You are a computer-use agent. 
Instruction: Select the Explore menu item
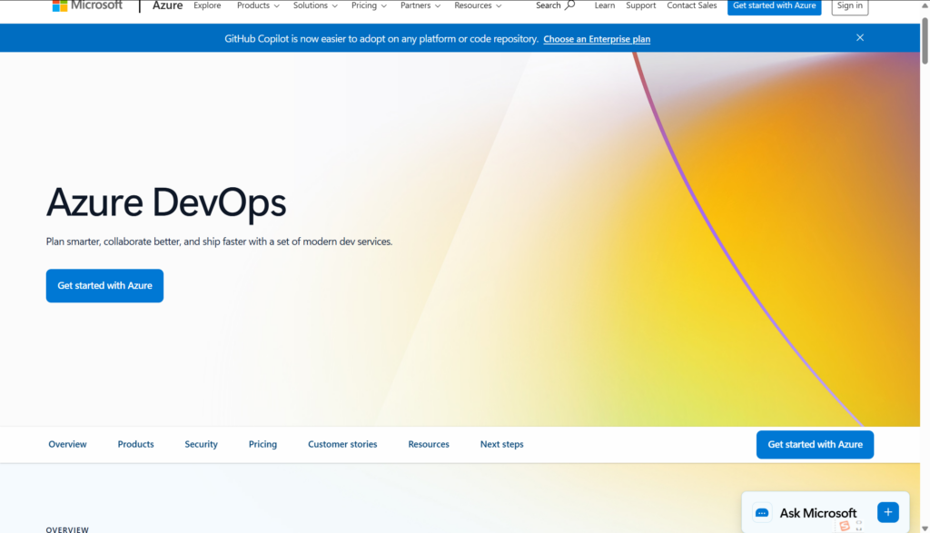coord(207,5)
